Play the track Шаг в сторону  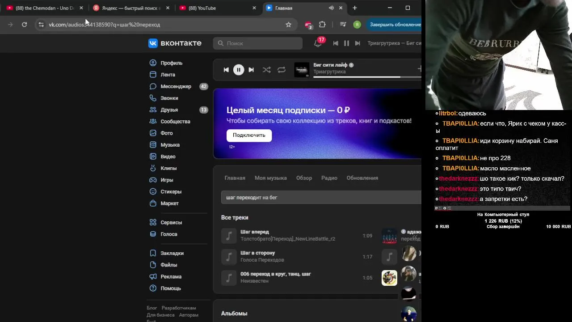click(x=229, y=257)
